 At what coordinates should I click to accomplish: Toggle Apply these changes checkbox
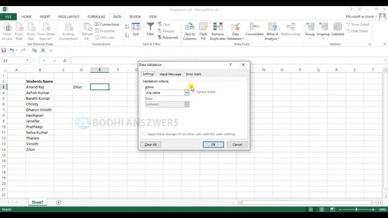click(144, 134)
